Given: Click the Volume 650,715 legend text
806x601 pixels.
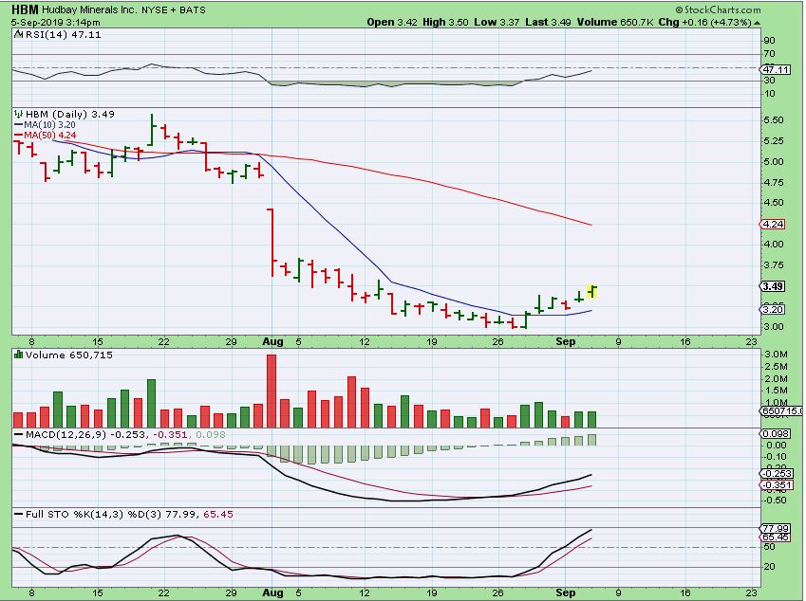Looking at the screenshot, I should click(69, 355).
